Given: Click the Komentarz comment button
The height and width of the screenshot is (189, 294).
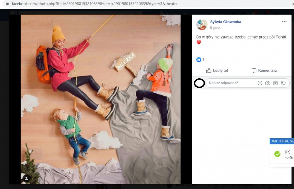Looking at the screenshot, I should [x=264, y=70].
